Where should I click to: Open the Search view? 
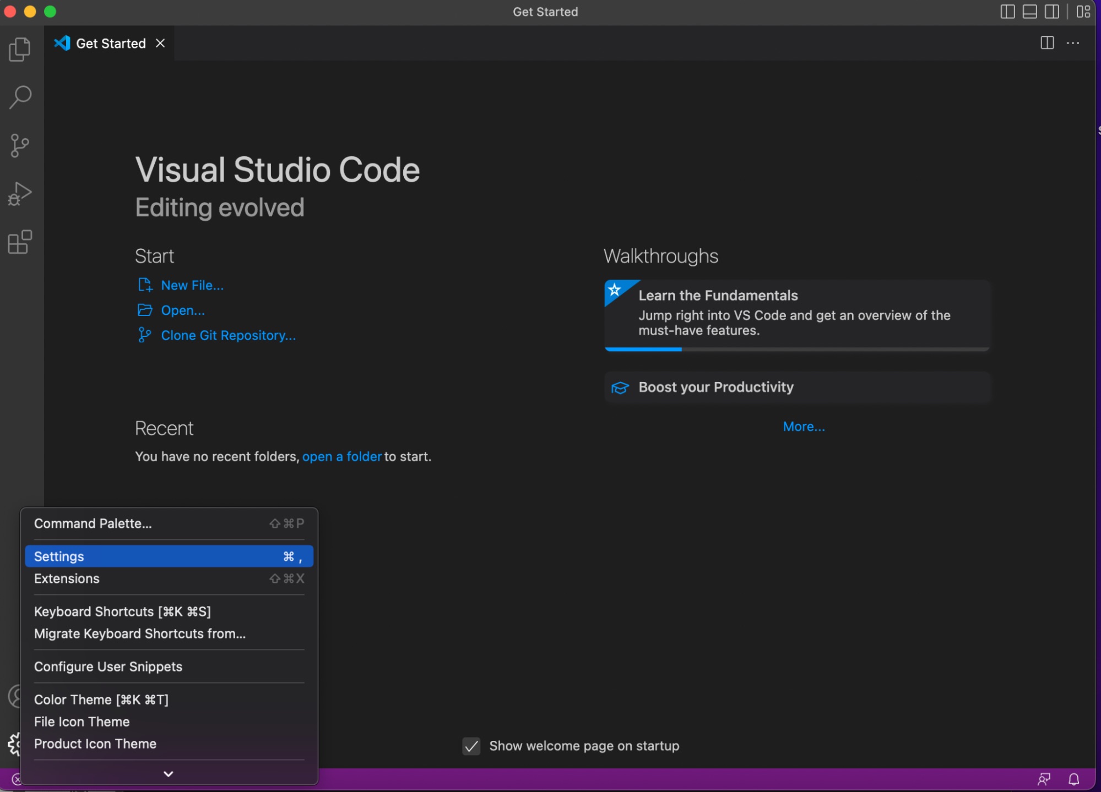(x=20, y=97)
